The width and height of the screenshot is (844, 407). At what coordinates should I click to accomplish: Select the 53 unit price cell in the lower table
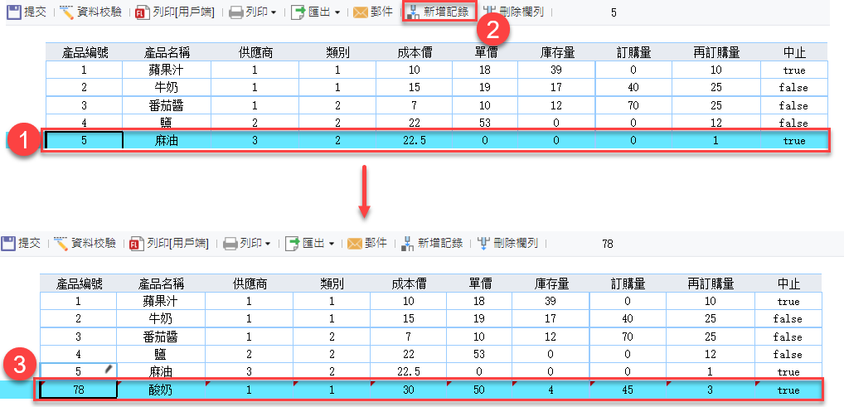click(479, 354)
